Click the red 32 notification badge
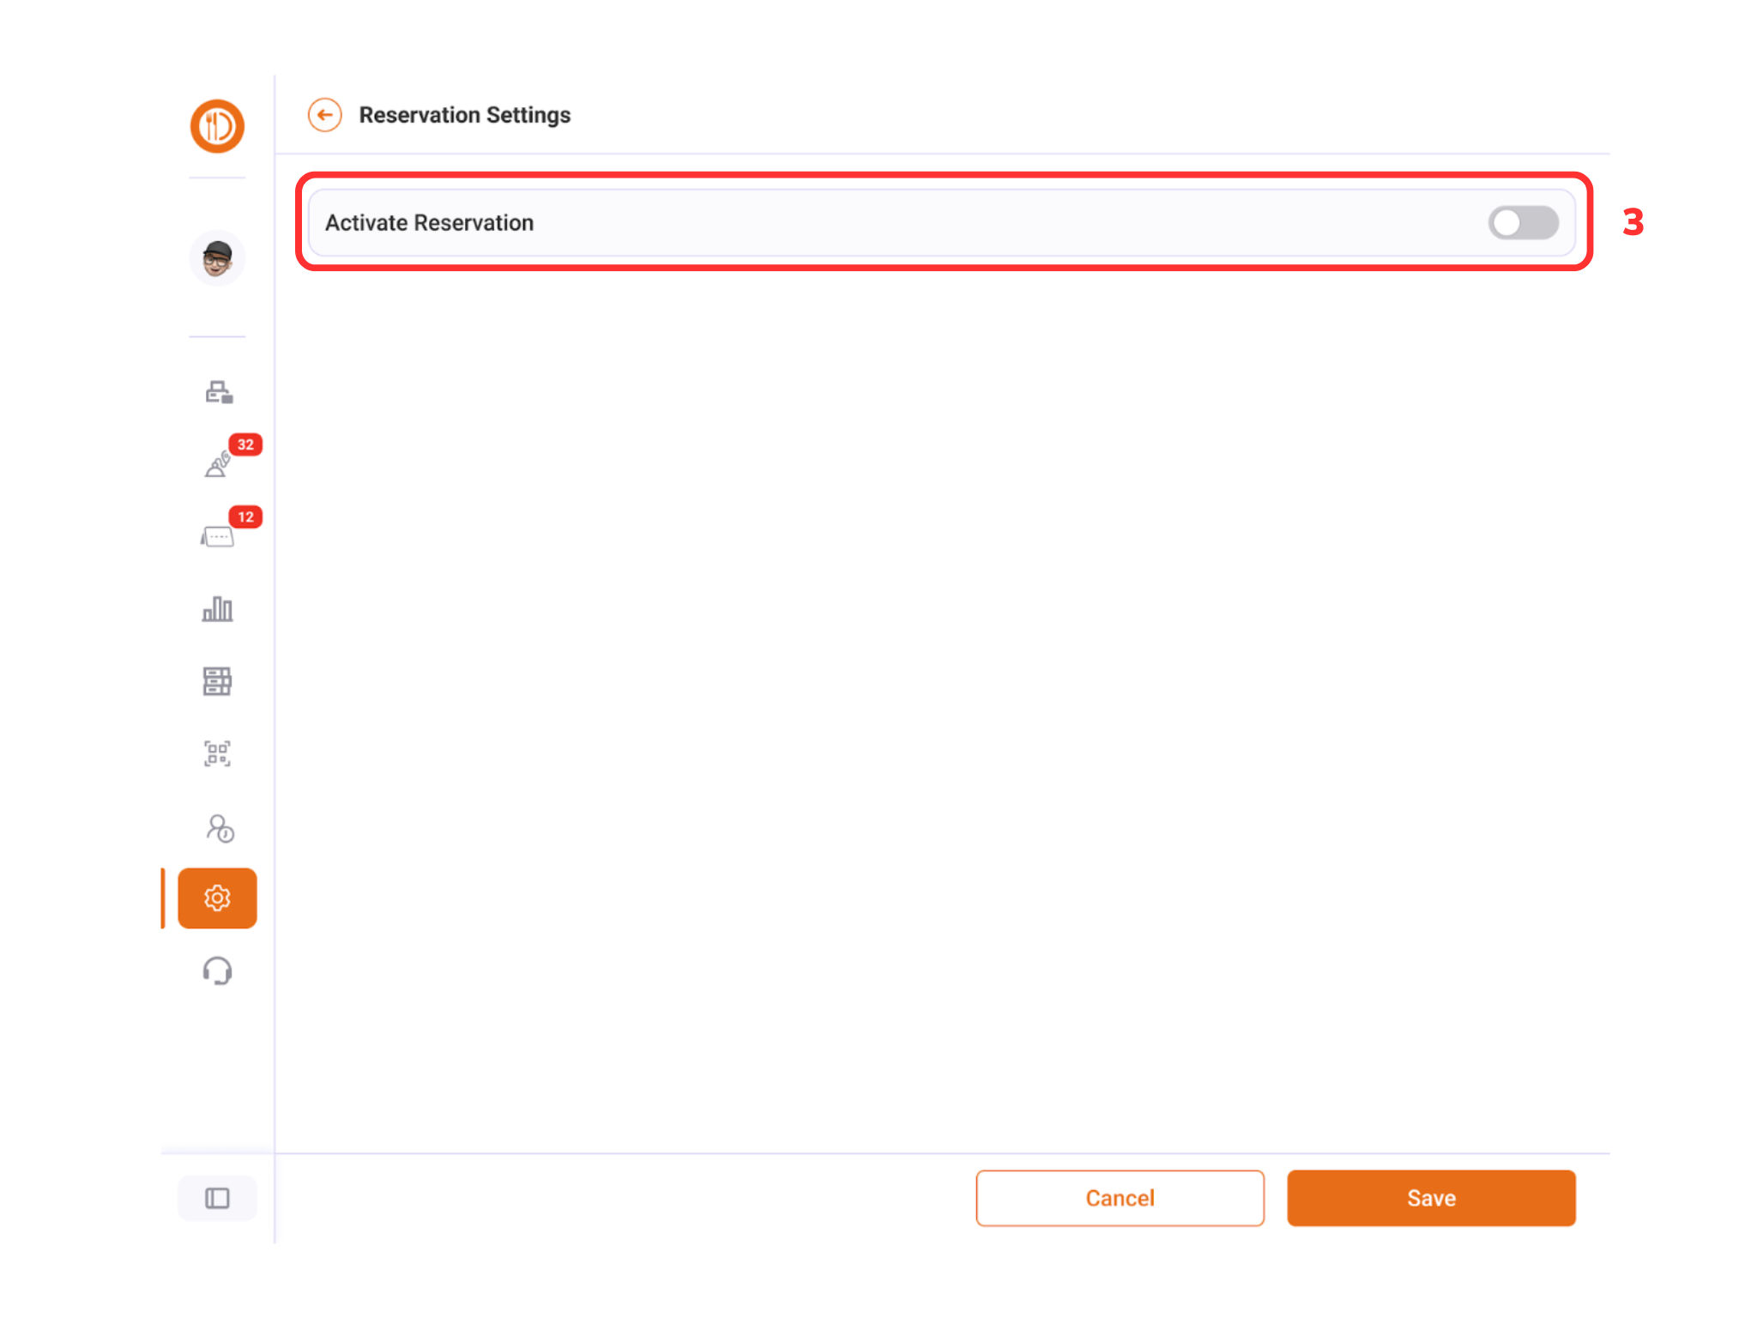The height and width of the screenshot is (1330, 1757). point(245,444)
